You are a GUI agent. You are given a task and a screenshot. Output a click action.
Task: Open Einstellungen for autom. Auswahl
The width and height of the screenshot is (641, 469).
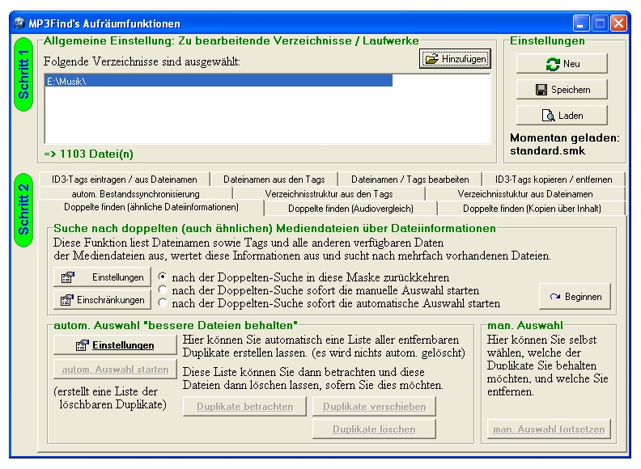tap(115, 345)
